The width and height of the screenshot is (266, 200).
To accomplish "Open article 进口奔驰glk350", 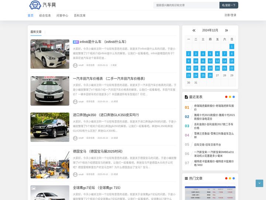I will [x=106, y=115].
